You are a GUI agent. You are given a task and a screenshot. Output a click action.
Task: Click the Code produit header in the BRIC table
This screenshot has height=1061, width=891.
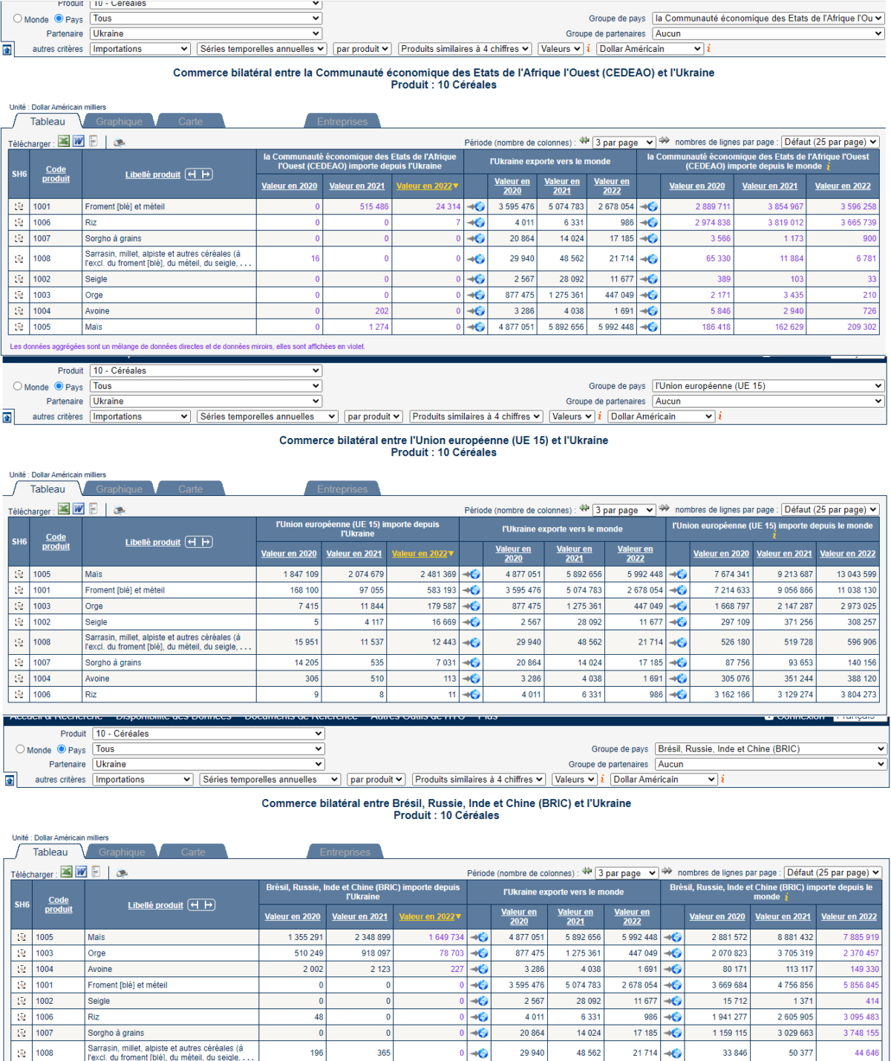click(x=59, y=904)
